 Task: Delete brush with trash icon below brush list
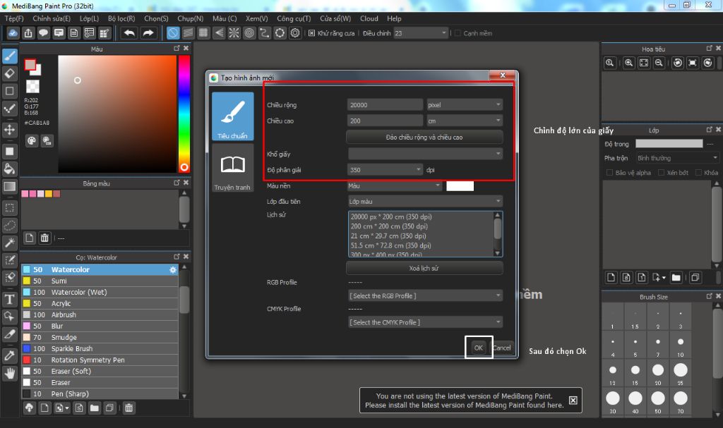[x=129, y=408]
